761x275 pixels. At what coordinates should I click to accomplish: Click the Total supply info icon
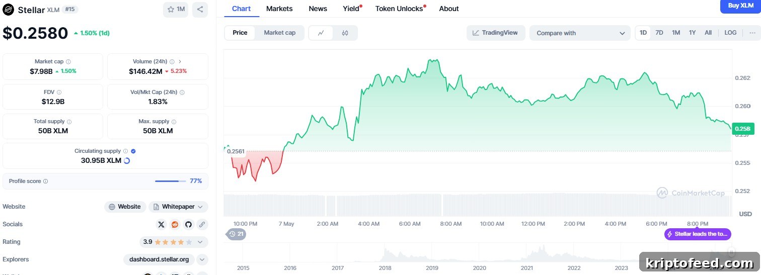(x=69, y=122)
